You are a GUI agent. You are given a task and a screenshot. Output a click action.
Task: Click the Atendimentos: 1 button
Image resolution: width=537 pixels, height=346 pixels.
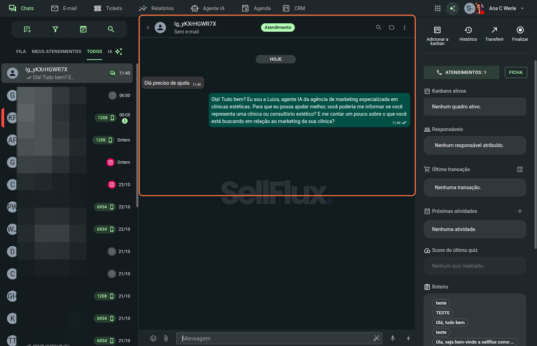(x=461, y=72)
